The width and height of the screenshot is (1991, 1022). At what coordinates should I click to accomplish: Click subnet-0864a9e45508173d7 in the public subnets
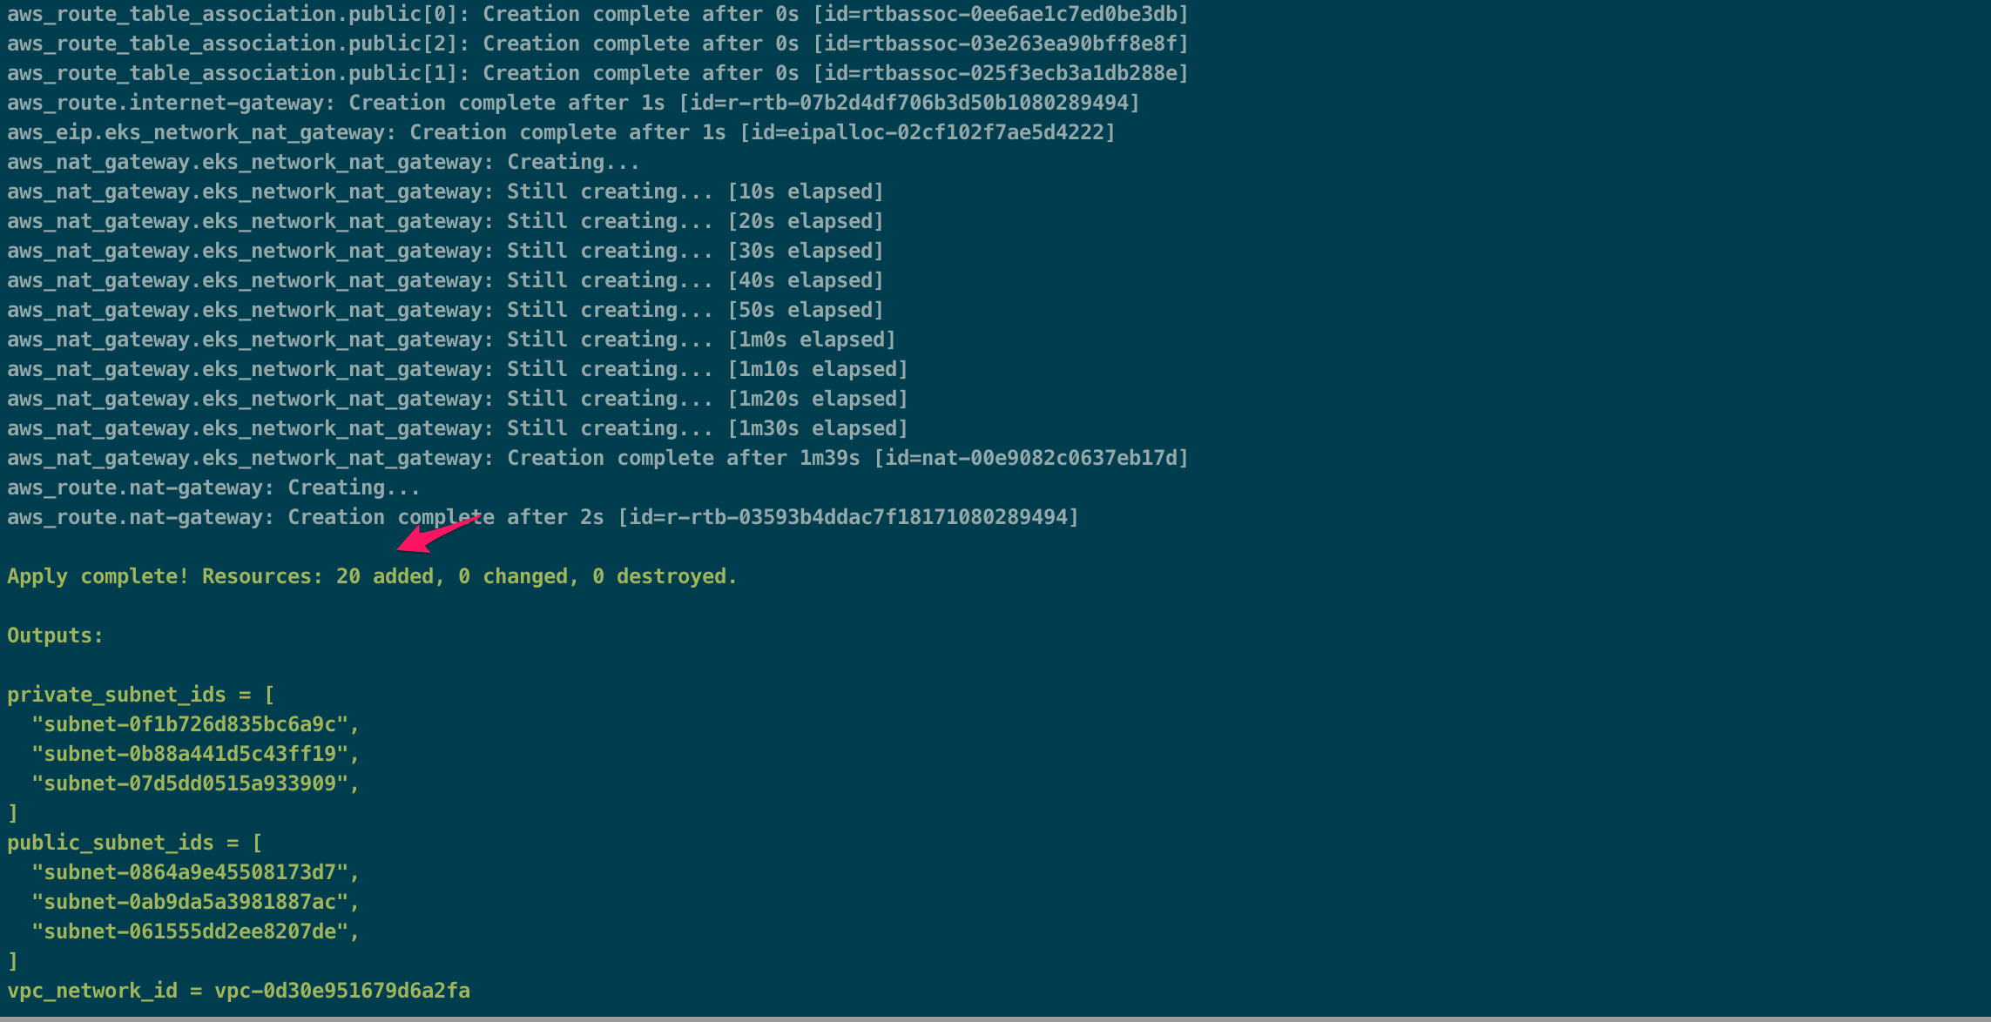190,872
